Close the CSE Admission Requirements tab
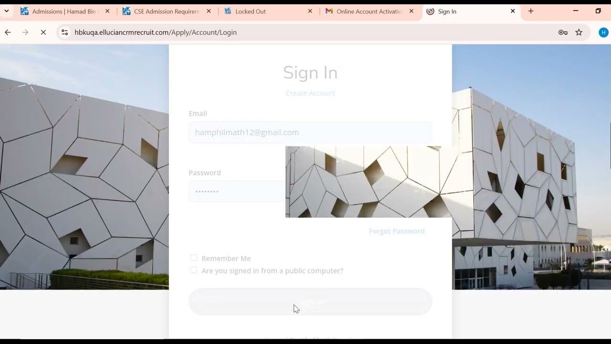The image size is (611, 344). coord(209,11)
